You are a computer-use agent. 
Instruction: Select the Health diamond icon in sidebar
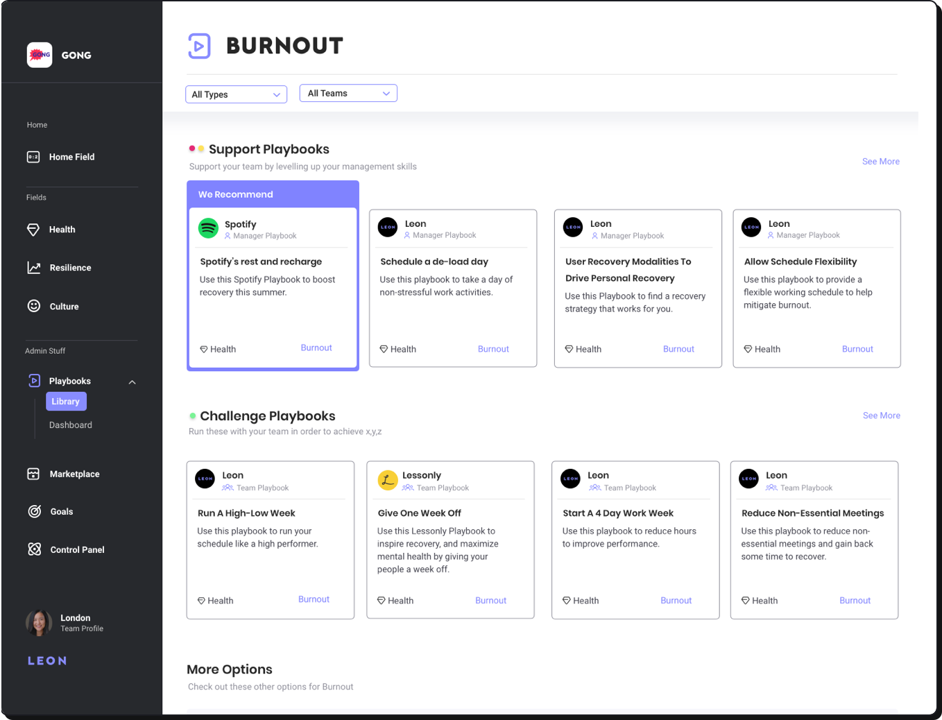tap(33, 230)
